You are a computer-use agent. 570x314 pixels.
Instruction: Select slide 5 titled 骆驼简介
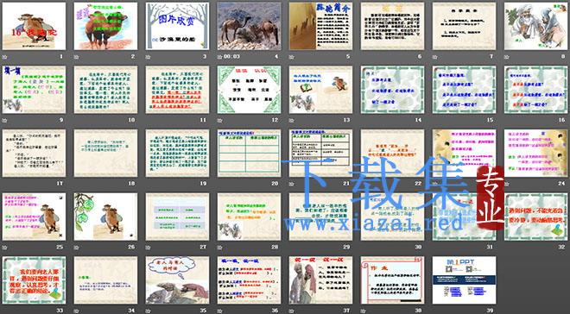pos(321,26)
